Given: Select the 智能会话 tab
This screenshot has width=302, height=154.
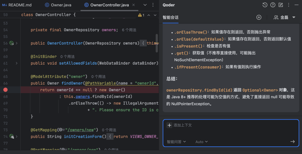Looking at the screenshot, I should 171,18.
